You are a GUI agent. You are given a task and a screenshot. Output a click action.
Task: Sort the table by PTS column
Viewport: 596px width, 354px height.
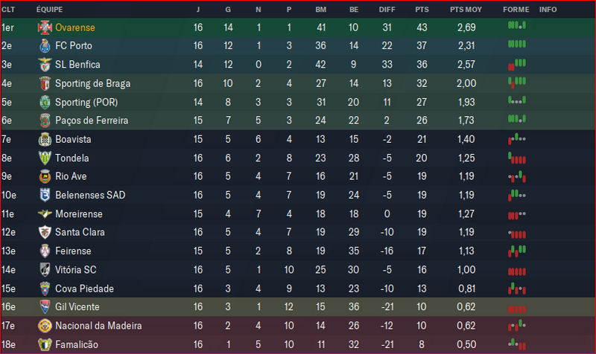tap(422, 10)
